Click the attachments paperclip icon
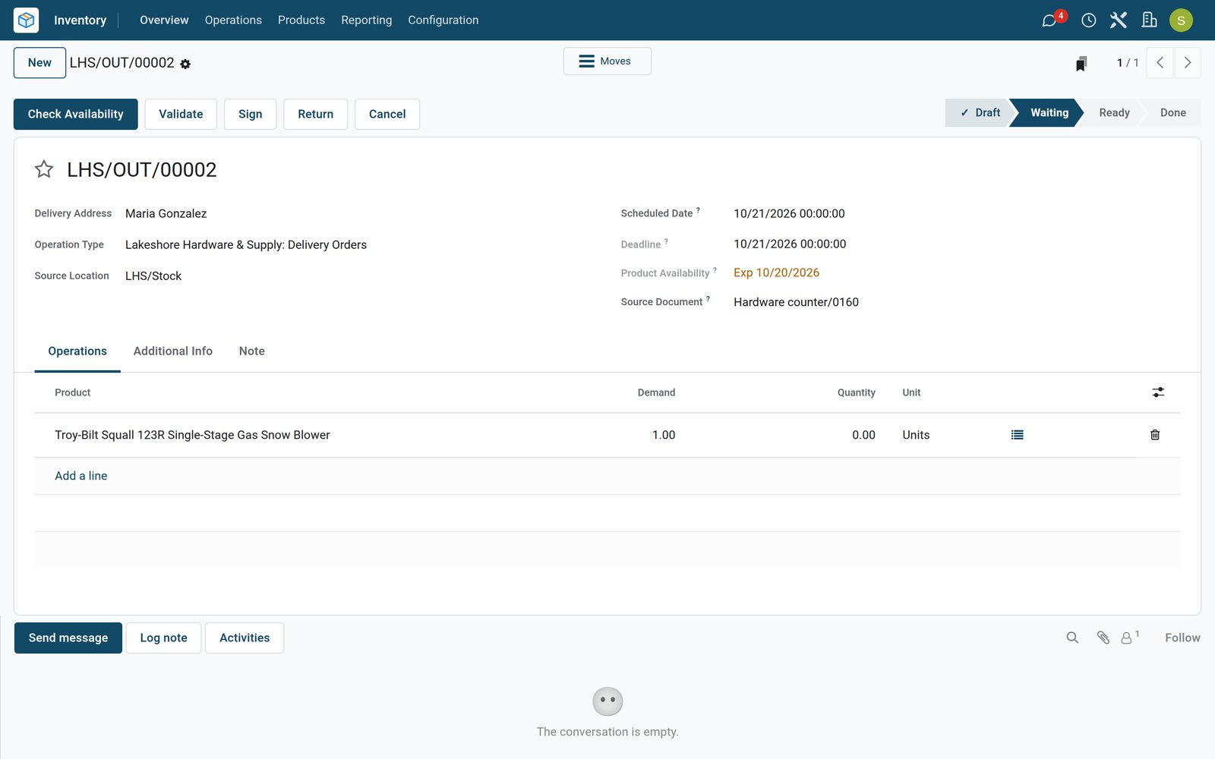The width and height of the screenshot is (1215, 759). [x=1103, y=638]
